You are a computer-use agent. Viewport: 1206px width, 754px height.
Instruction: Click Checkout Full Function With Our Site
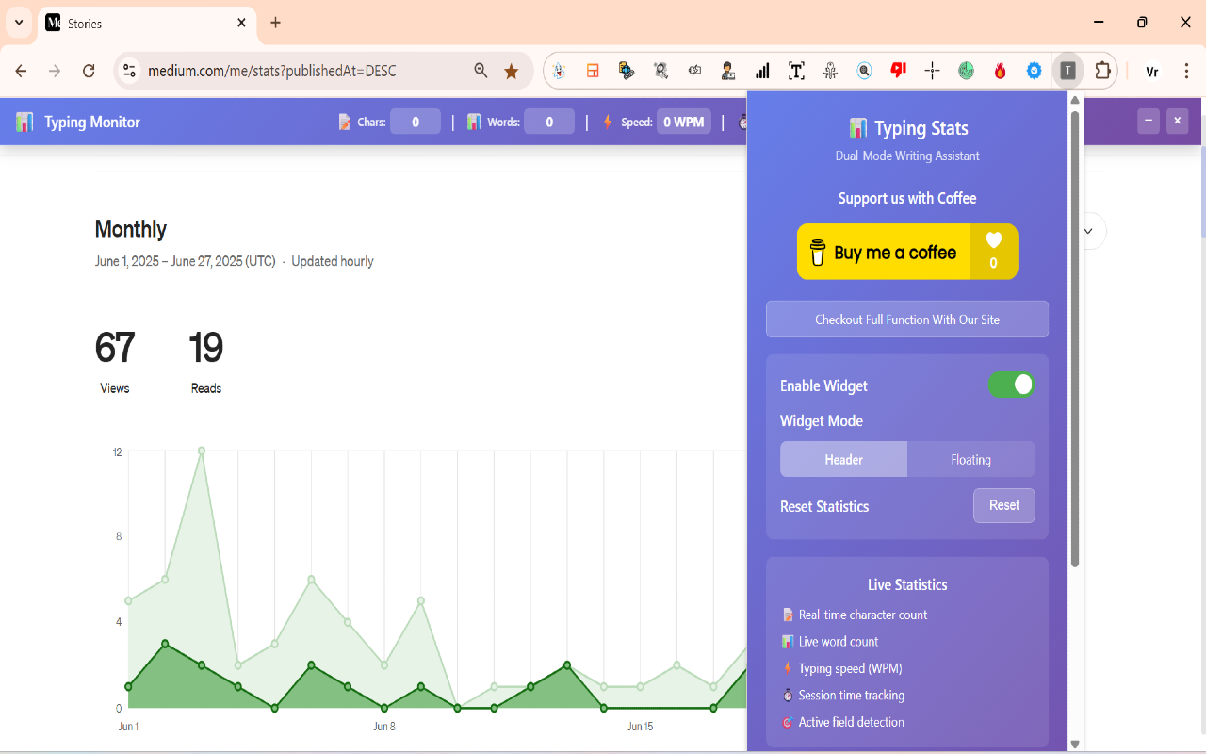pyautogui.click(x=907, y=319)
